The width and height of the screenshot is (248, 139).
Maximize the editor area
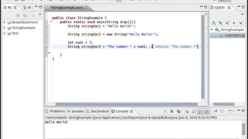[206, 7]
